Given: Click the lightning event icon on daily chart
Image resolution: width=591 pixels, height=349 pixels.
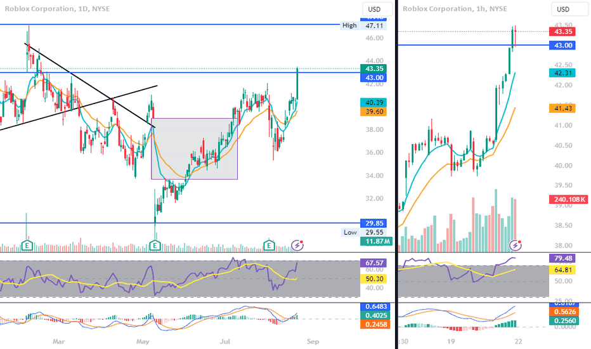Looking at the screenshot, I should pyautogui.click(x=298, y=245).
